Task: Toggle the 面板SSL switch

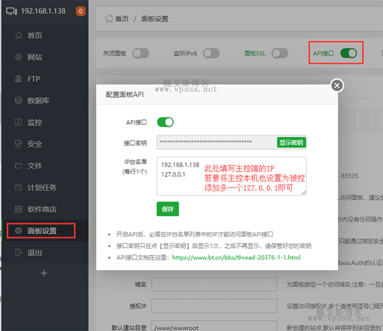Action: (282, 54)
